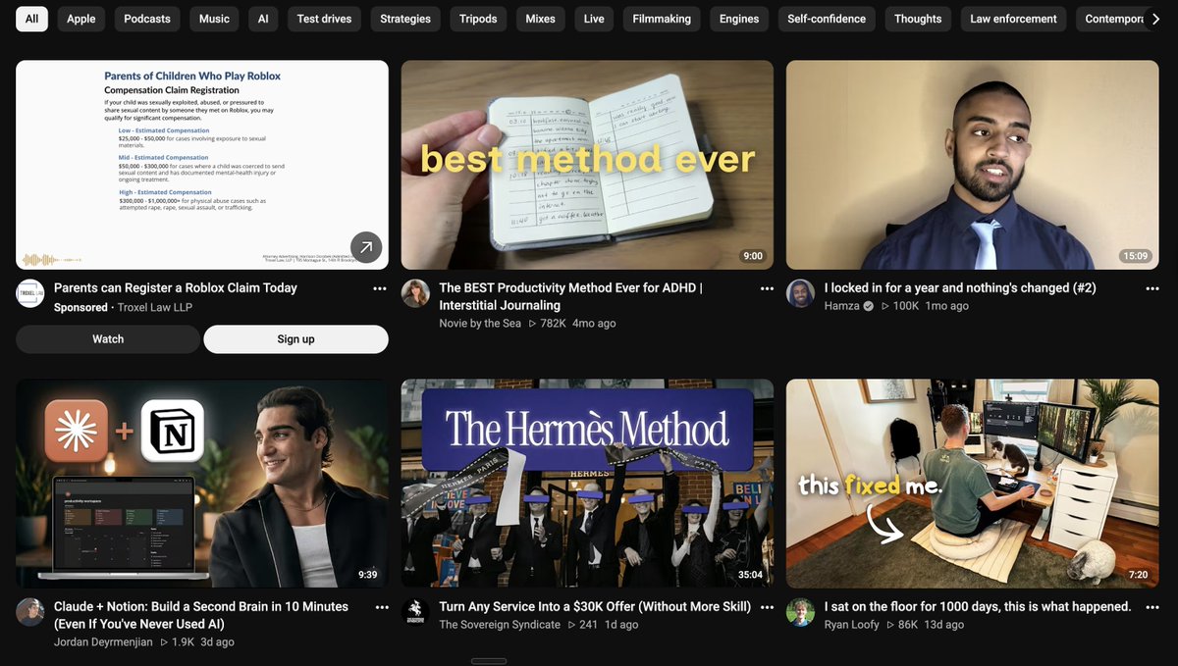Open Novie by the Sea channel avatar
This screenshot has height=666, width=1178.
pos(415,293)
